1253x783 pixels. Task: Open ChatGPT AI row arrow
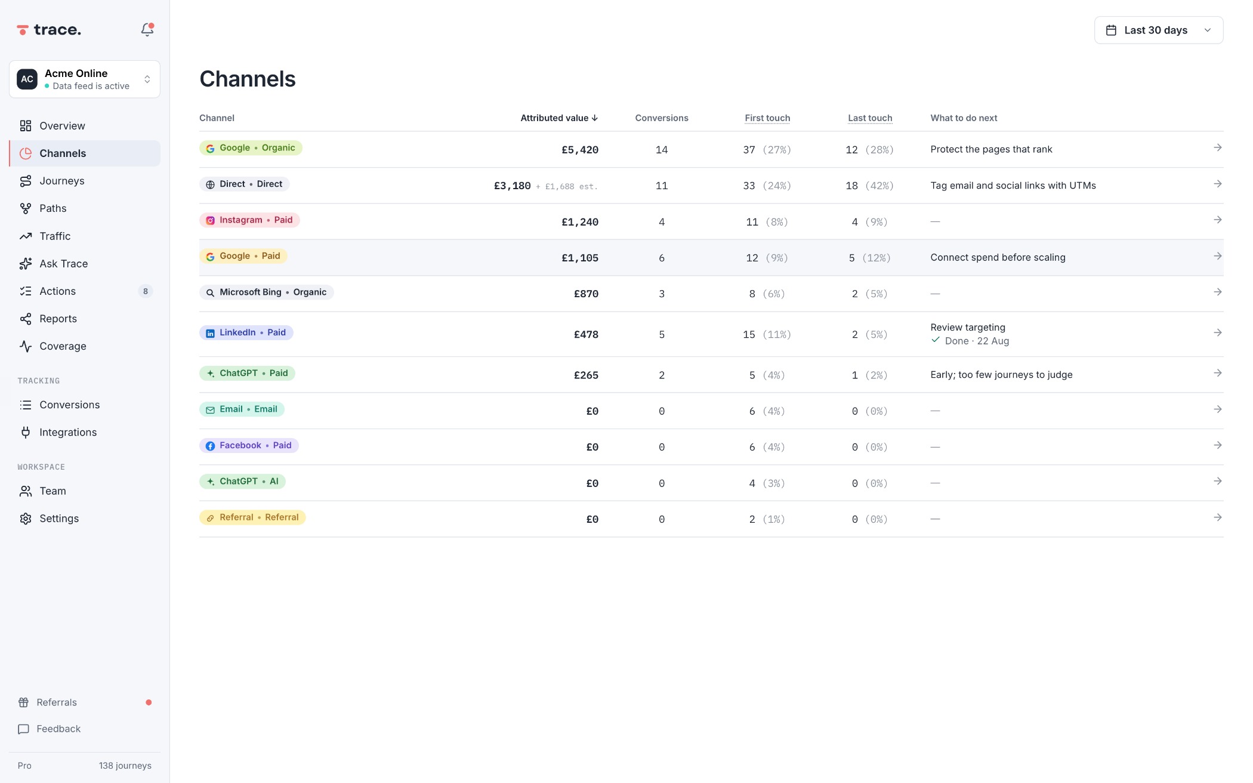pyautogui.click(x=1218, y=481)
